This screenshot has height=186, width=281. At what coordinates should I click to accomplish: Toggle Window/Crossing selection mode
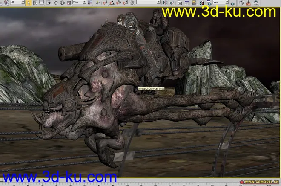coord(48,3)
